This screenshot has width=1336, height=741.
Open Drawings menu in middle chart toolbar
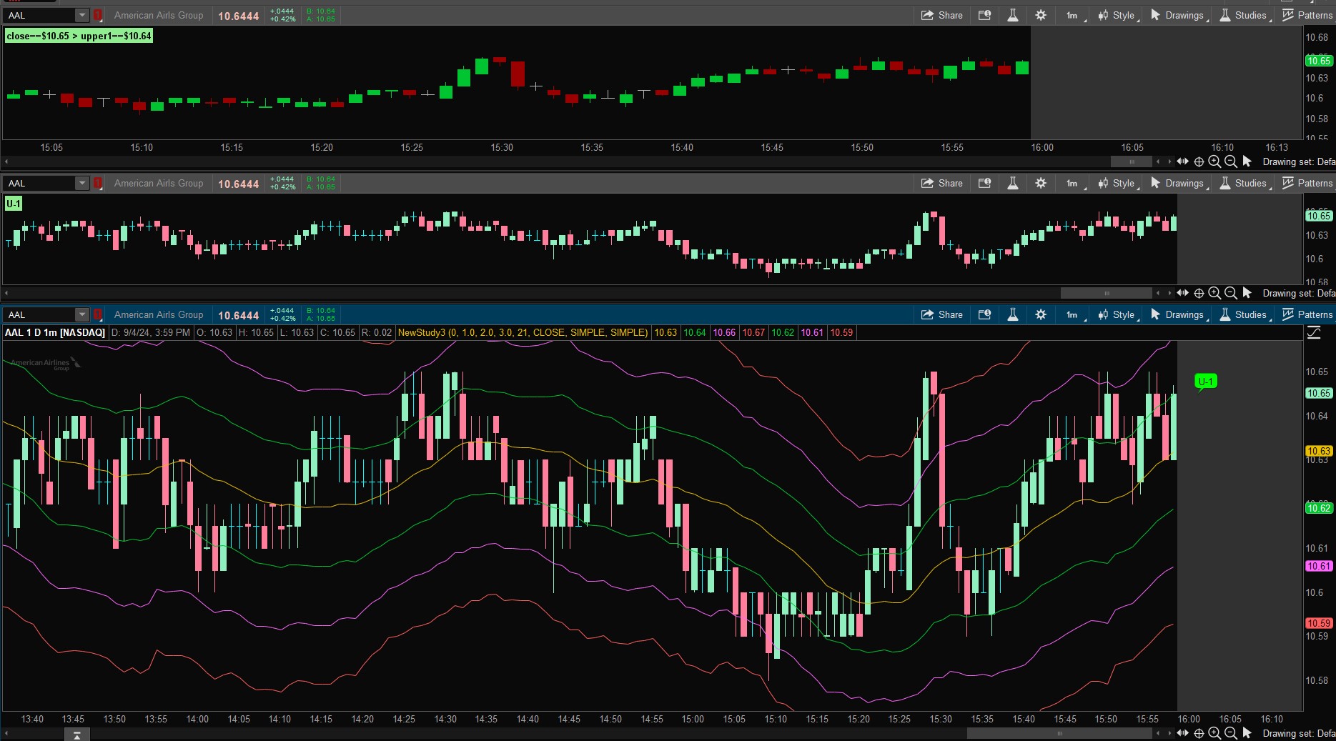pos(1179,183)
